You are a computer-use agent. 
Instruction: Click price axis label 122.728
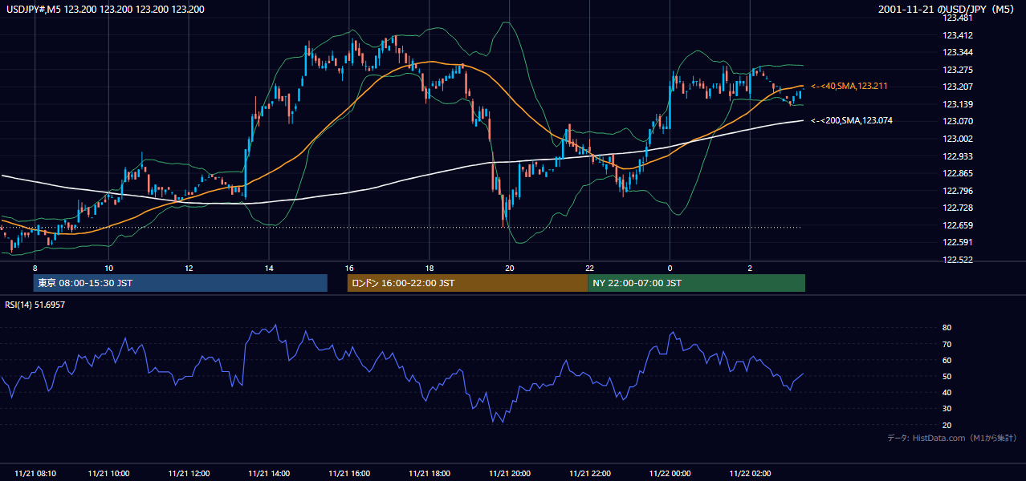[x=957, y=208]
